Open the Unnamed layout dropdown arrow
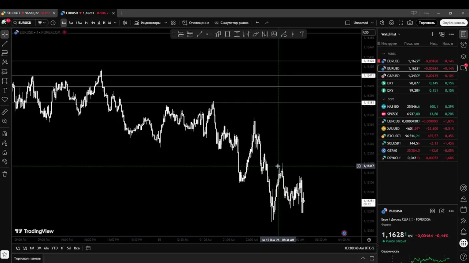Viewport: 469px width, 263px height. point(373,23)
